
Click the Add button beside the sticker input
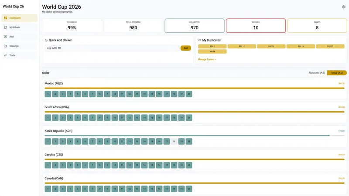coord(186,48)
